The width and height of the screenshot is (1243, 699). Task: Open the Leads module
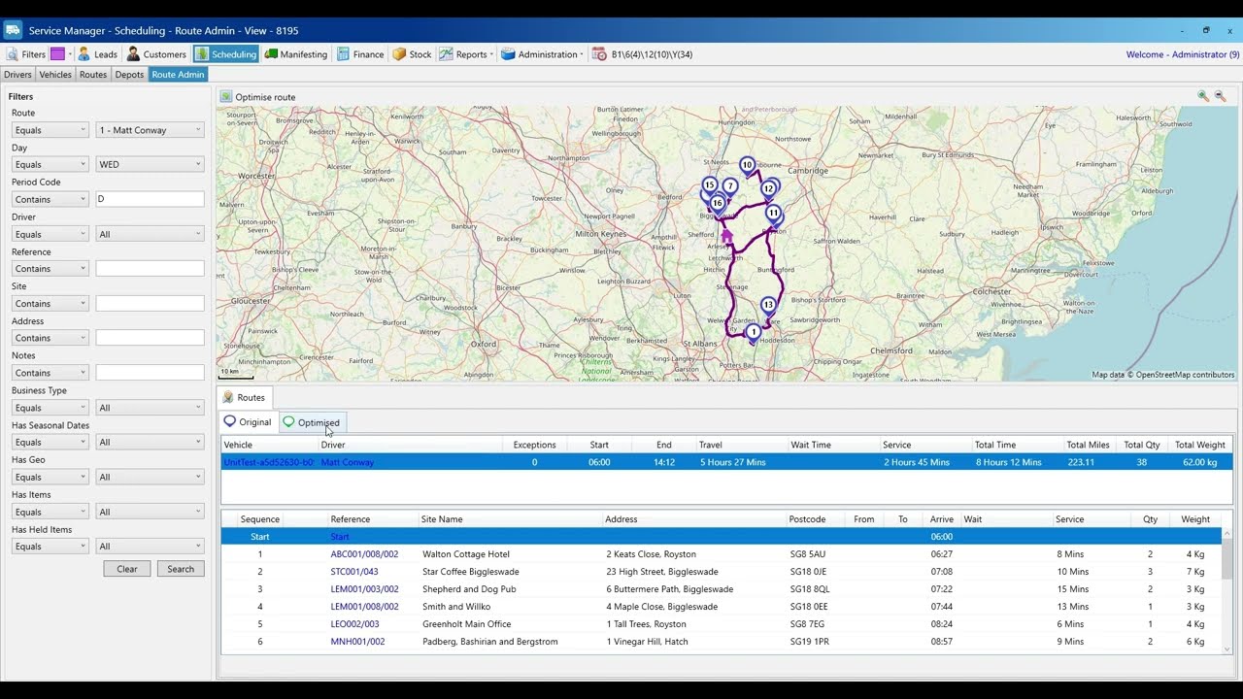click(x=98, y=54)
